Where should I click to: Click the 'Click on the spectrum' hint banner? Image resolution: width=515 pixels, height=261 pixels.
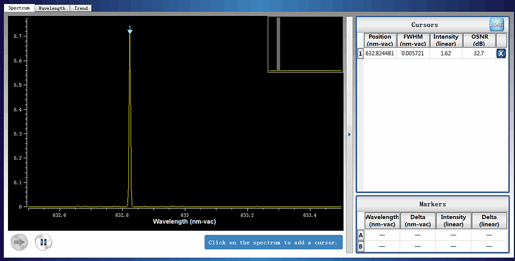273,242
